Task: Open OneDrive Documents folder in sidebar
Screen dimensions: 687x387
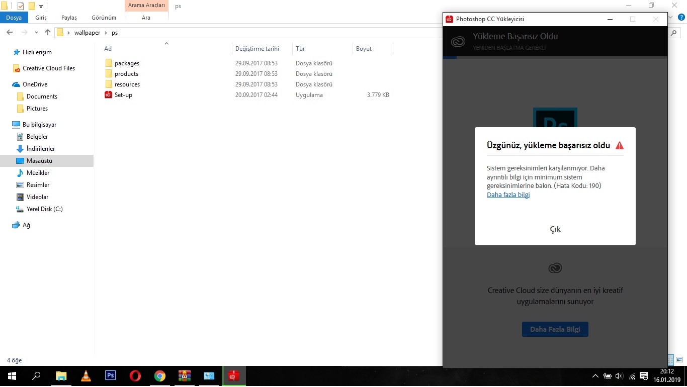Action: (42, 96)
